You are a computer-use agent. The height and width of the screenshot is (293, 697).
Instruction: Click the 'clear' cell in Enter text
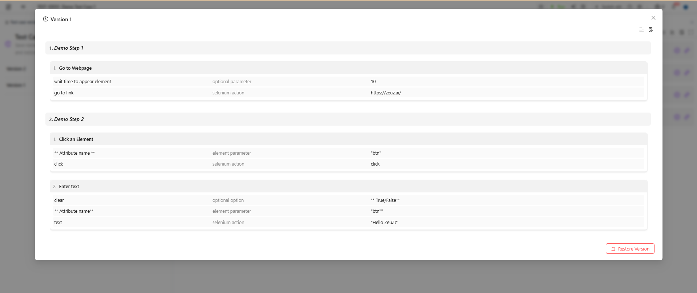coord(59,200)
